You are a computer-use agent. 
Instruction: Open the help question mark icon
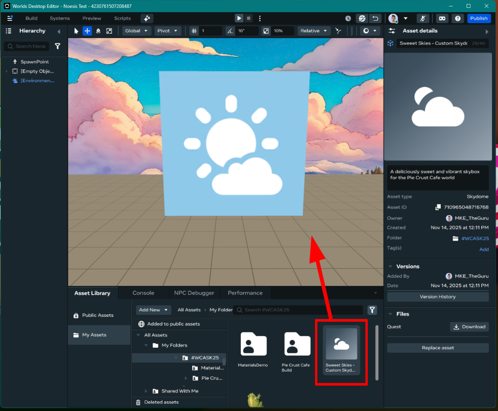pos(457,18)
